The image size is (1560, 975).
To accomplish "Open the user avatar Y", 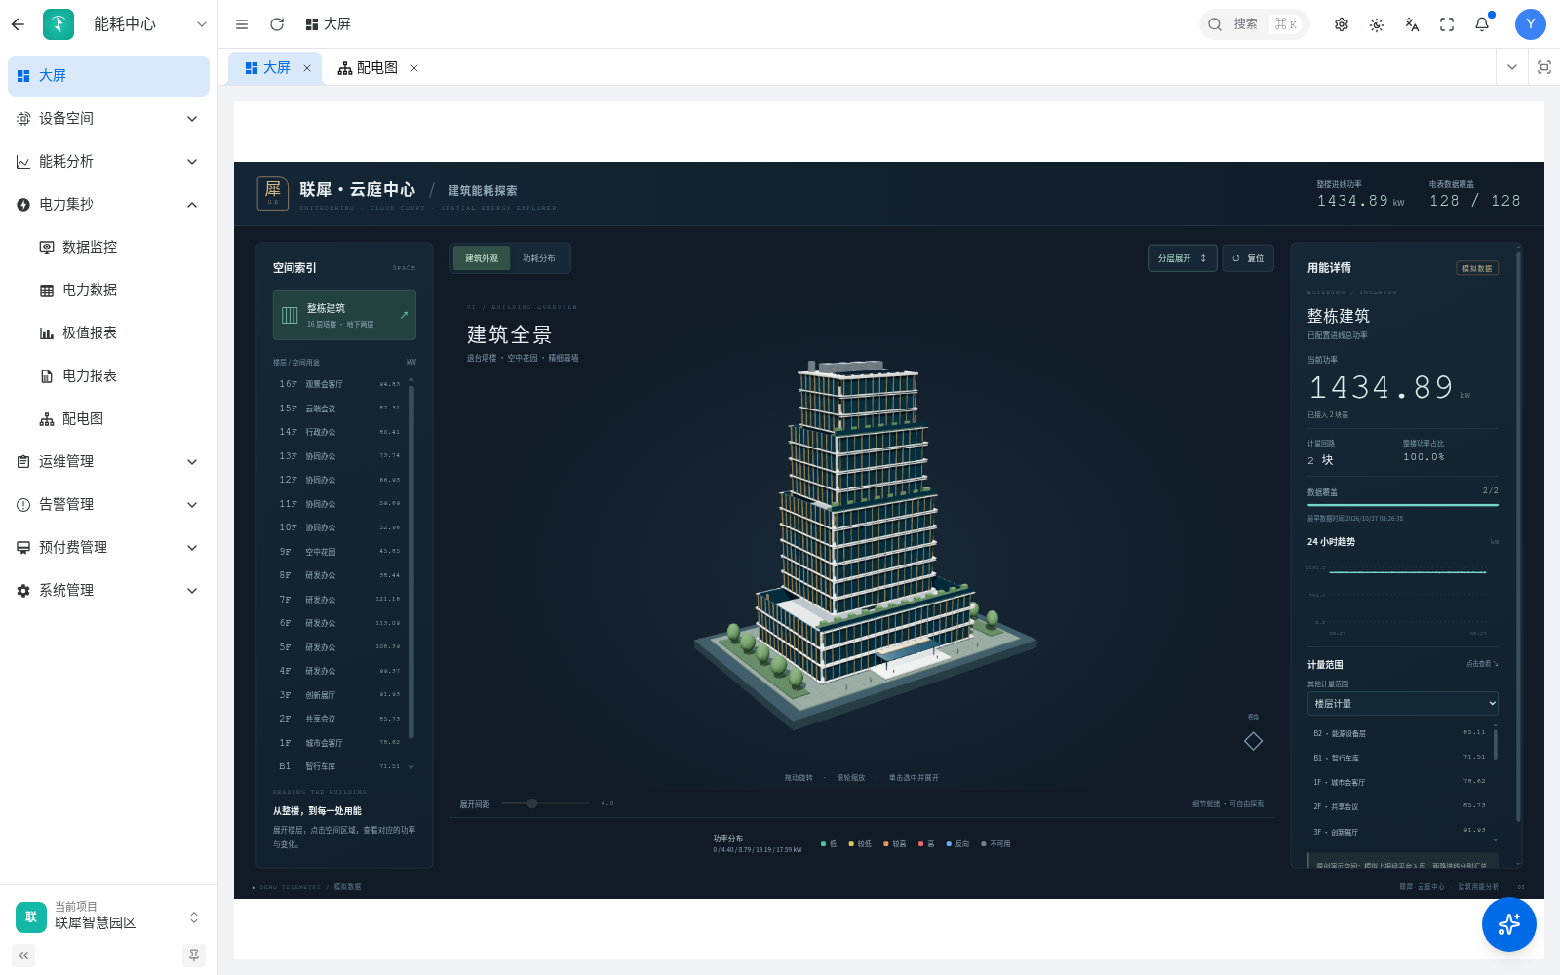I will 1531,24.
